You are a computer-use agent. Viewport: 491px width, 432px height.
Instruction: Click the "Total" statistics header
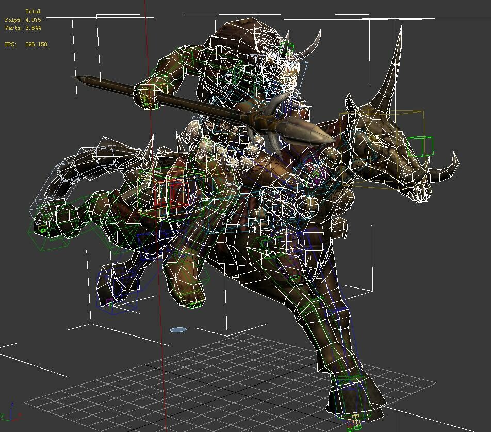[x=33, y=11]
